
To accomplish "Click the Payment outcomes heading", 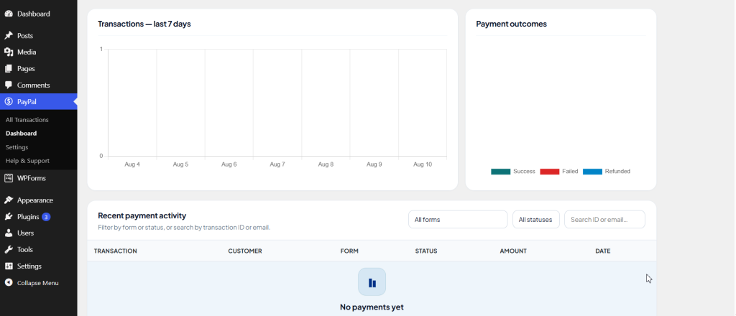I will click(511, 24).
